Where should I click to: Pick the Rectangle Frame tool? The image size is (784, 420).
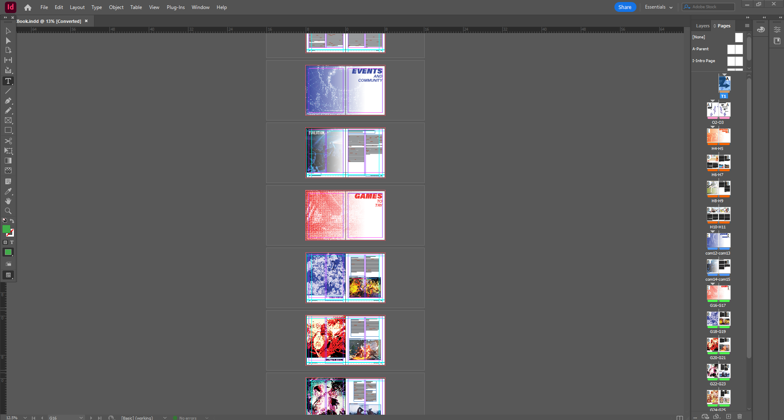[8, 120]
